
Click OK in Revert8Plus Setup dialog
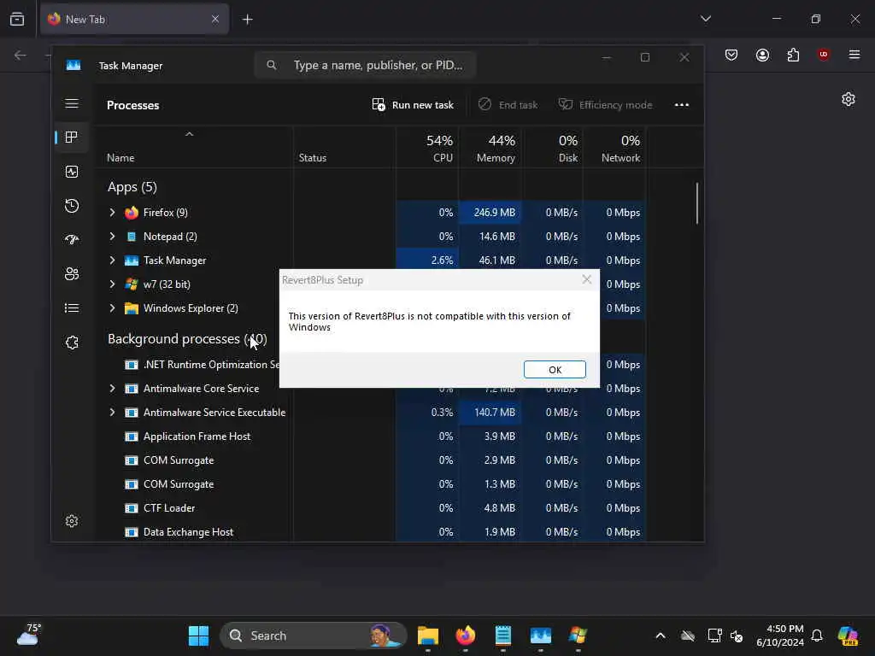[555, 369]
